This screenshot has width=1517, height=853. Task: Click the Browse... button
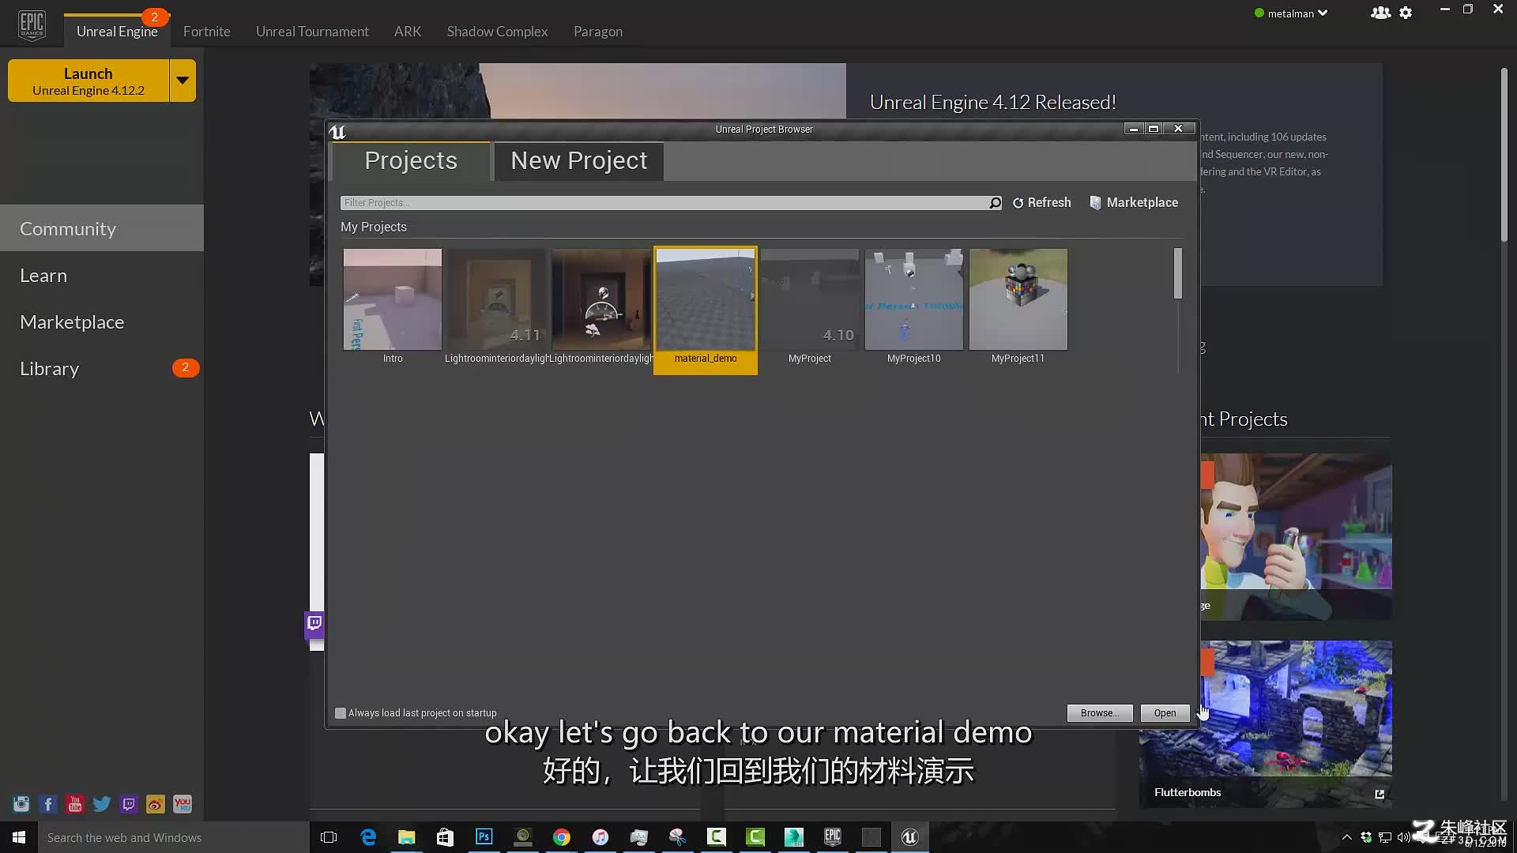(1100, 713)
